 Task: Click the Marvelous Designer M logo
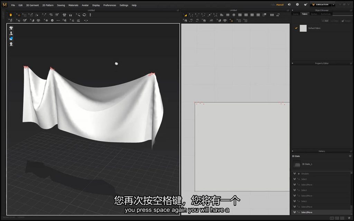[4, 5]
